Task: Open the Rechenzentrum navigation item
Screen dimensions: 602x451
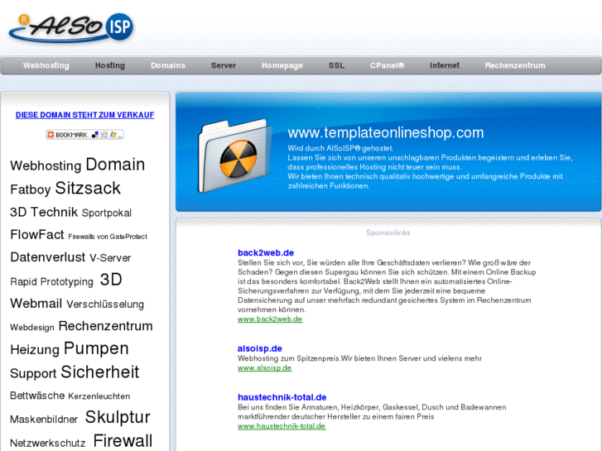Action: tap(515, 65)
